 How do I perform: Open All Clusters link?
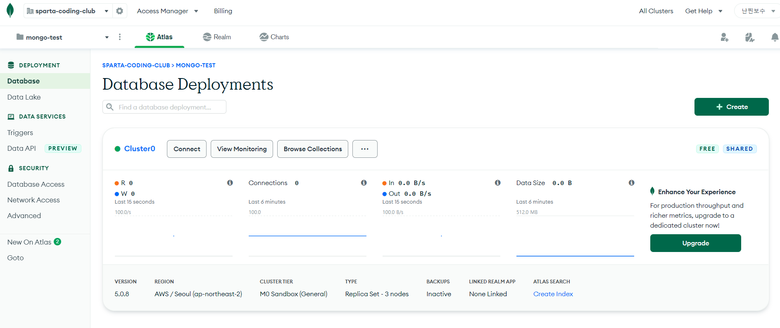656,11
